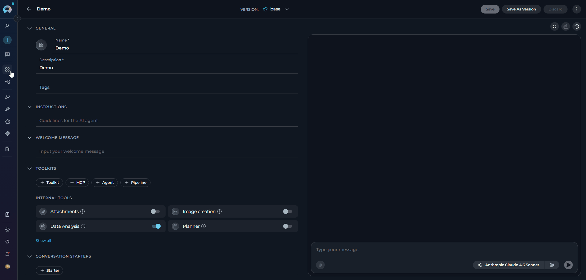This screenshot has height=280, width=586.
Task: Open the user profile icon in sidebar
Action: (x=7, y=26)
